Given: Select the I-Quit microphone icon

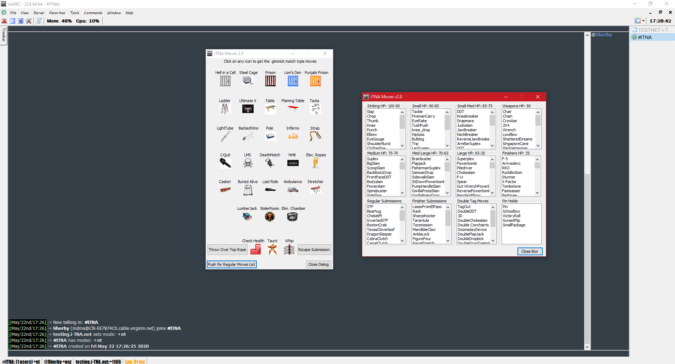Looking at the screenshot, I should coord(225,163).
